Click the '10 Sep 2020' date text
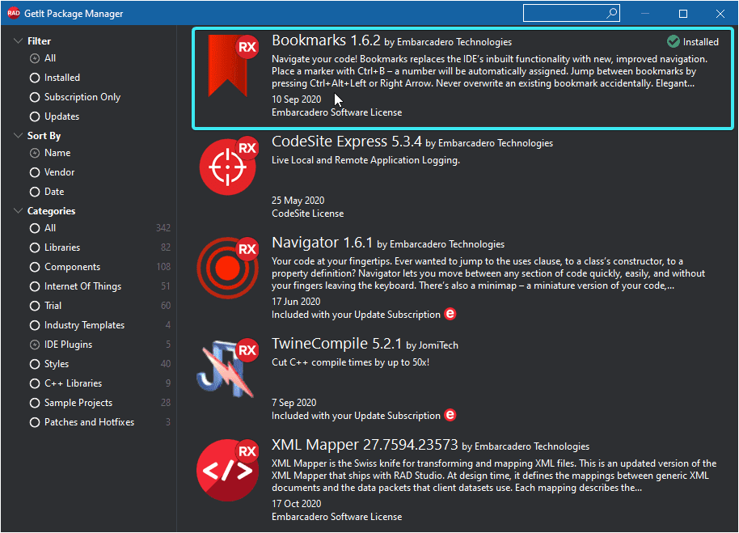The image size is (739, 533). [x=297, y=99]
